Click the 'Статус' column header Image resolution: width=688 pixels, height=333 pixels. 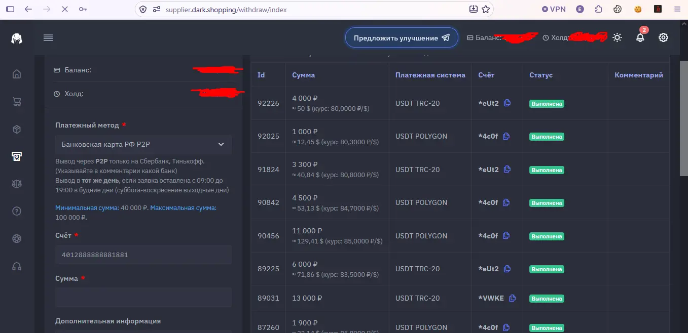[x=541, y=75]
